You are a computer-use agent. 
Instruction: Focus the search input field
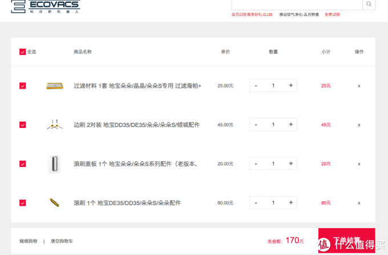(x=297, y=4)
